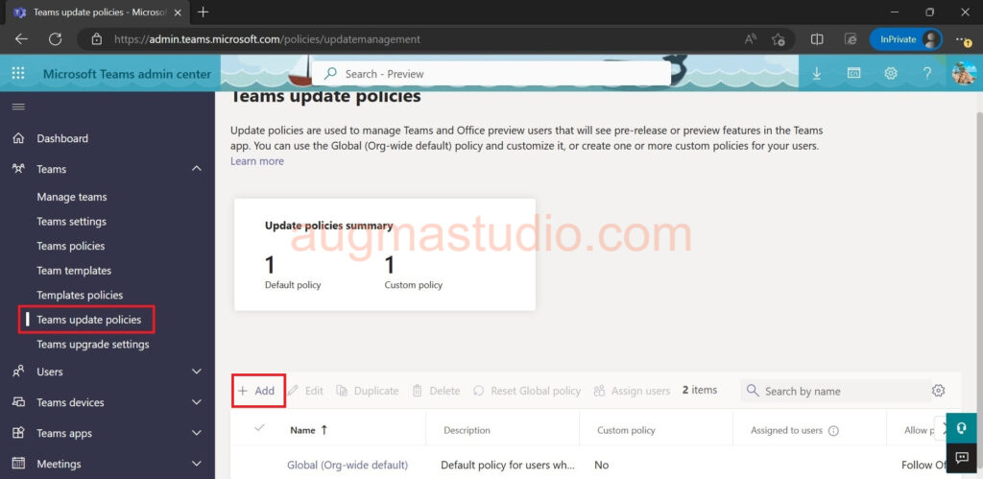Click the Add policy button
Image resolution: width=983 pixels, height=479 pixels.
click(x=257, y=391)
